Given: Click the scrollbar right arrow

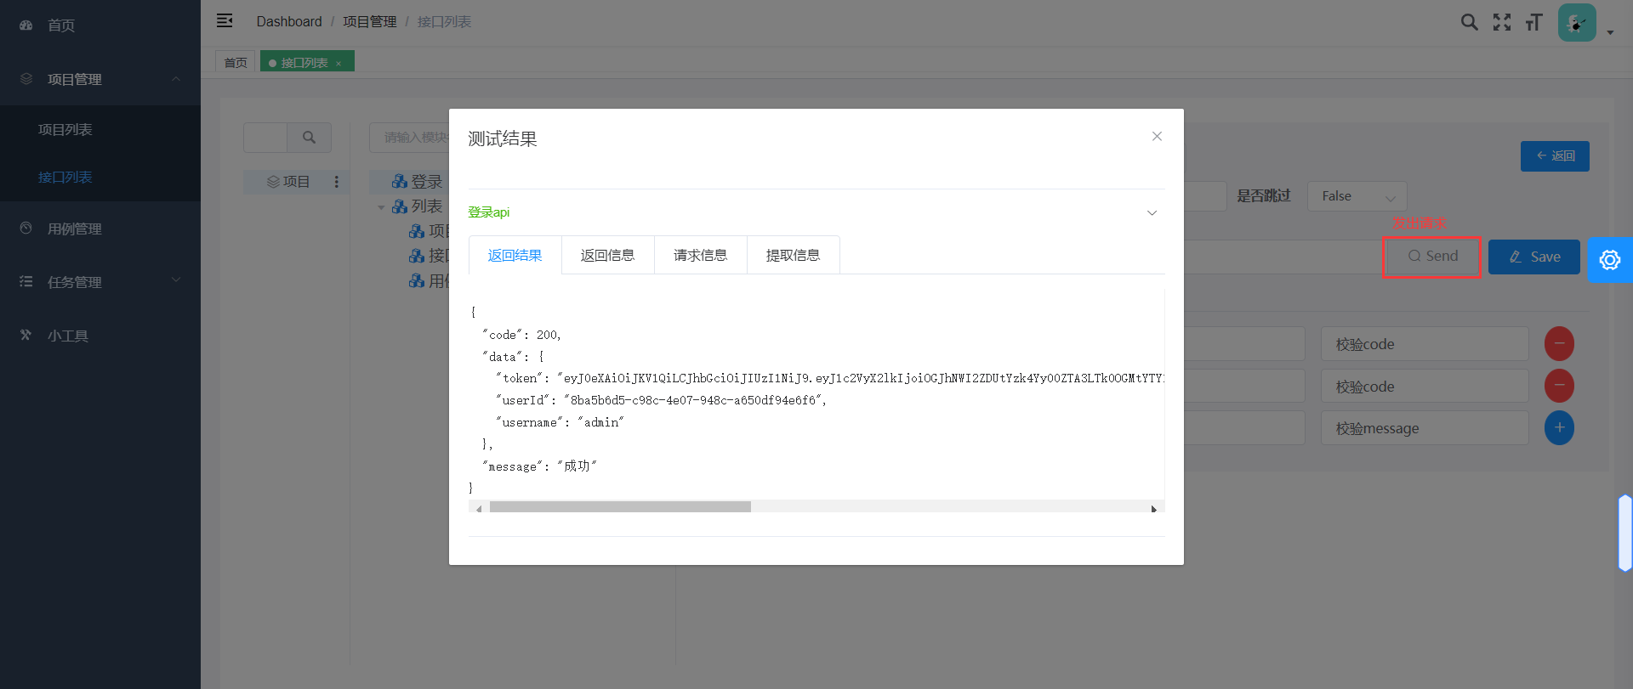Looking at the screenshot, I should click(1153, 509).
